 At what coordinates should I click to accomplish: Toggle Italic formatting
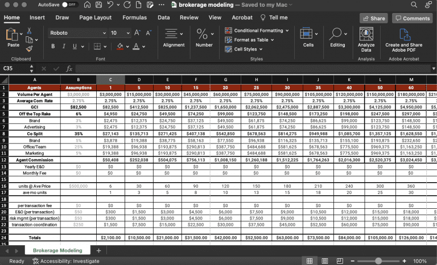point(64,47)
